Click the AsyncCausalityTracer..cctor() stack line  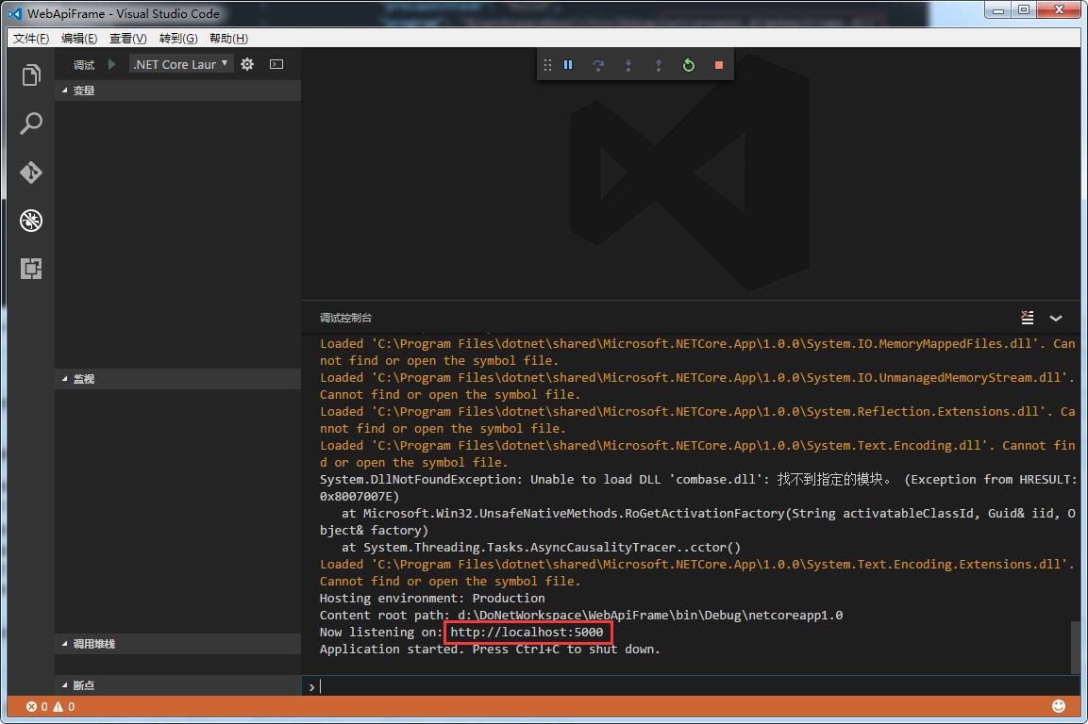pyautogui.click(x=542, y=547)
